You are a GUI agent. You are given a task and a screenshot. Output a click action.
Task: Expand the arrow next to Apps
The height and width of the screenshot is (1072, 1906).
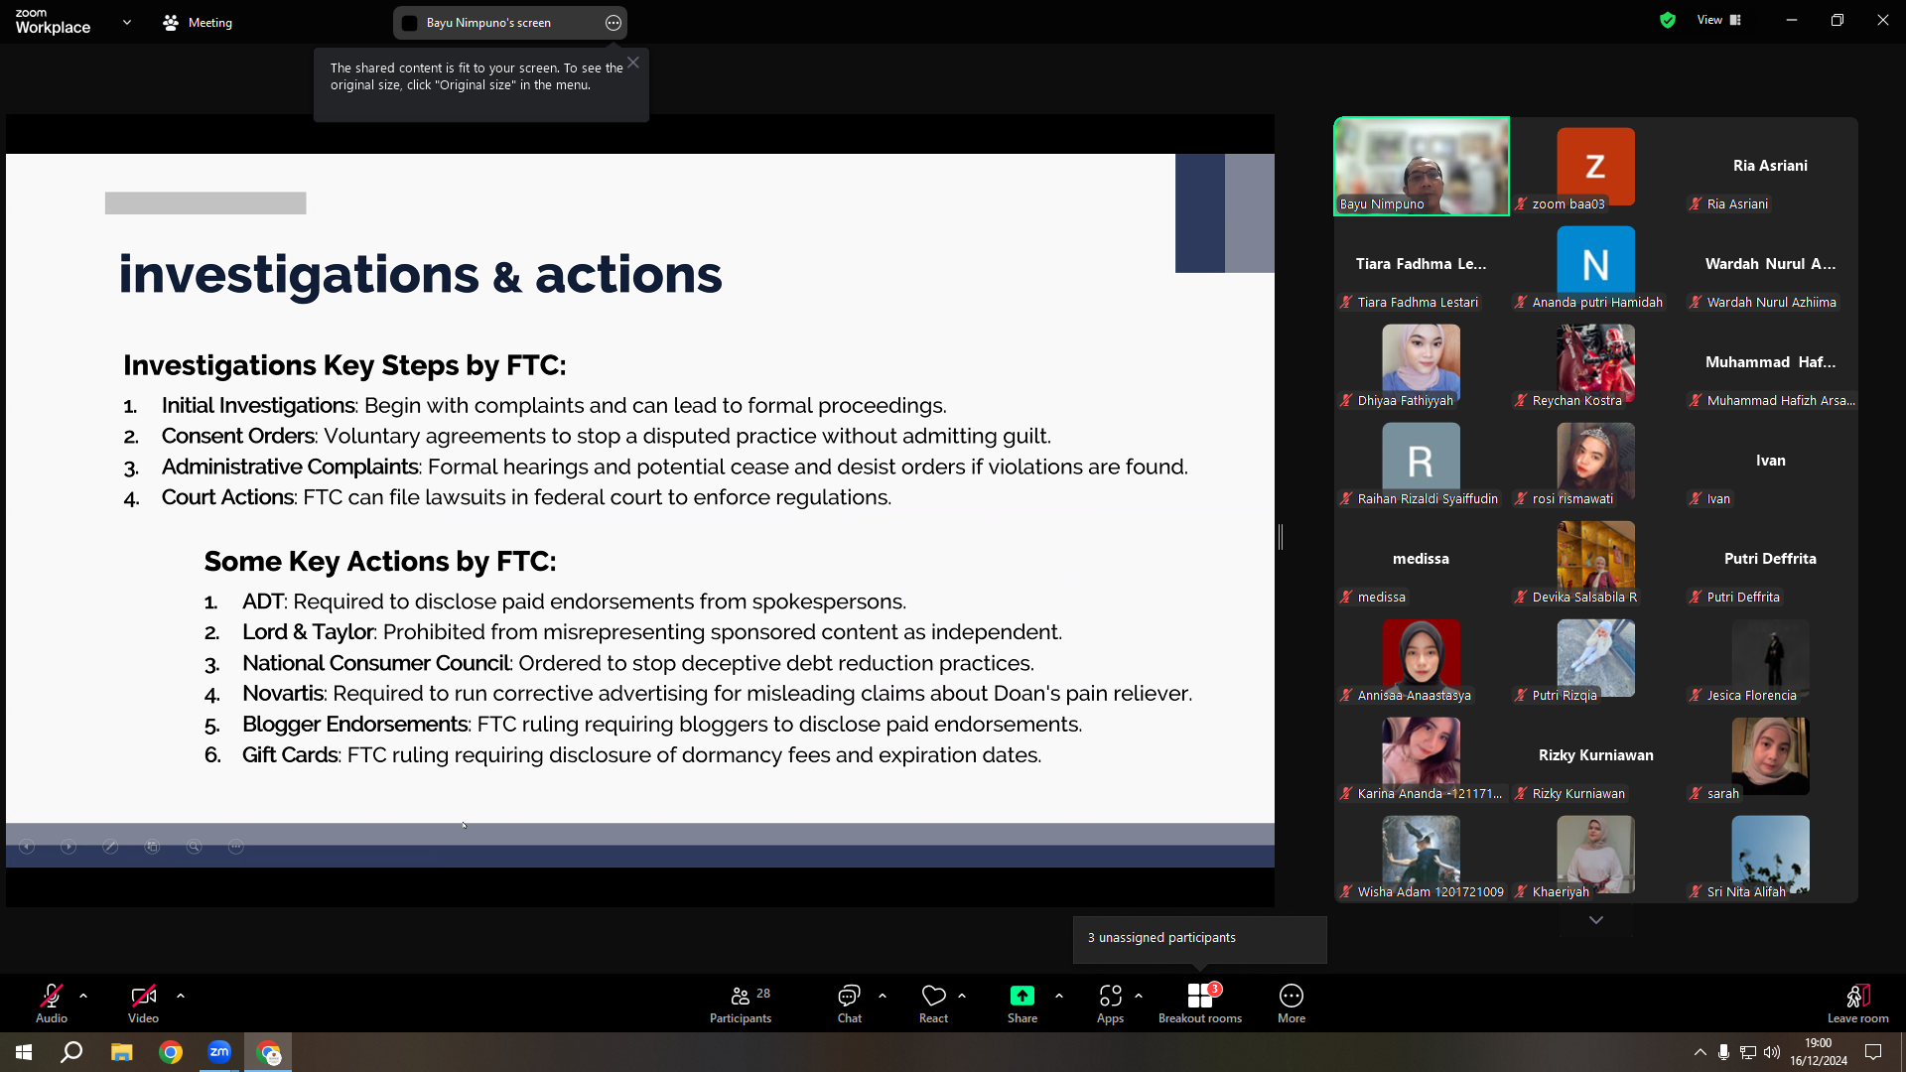(1139, 995)
